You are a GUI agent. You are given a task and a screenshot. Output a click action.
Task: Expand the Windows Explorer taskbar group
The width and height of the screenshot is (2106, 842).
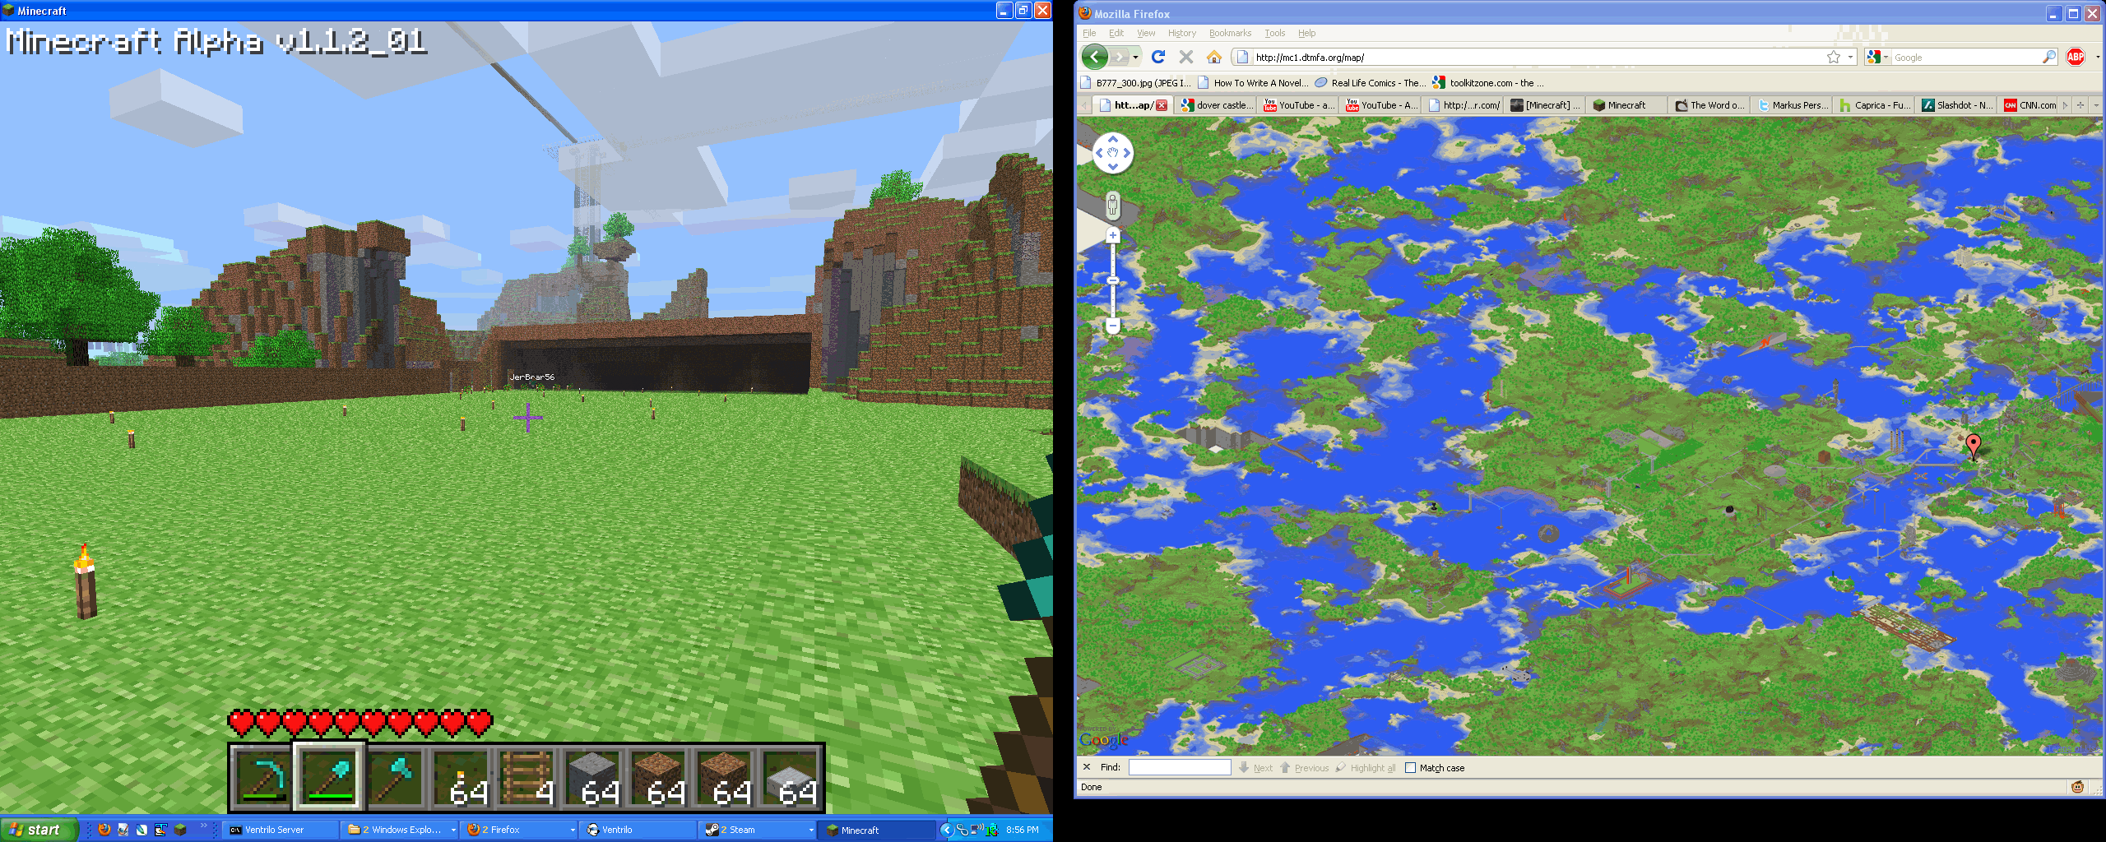[x=452, y=830]
